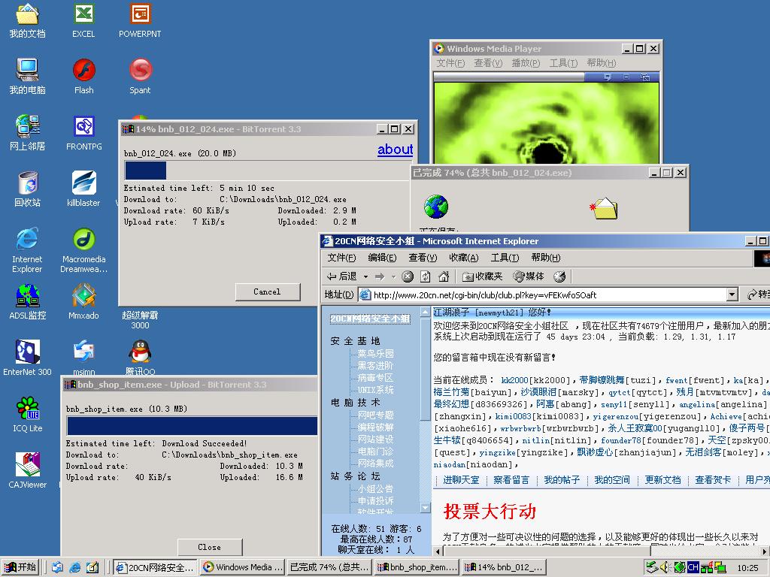Click the 开始 Start button on taskbar
770x577 pixels.
20,567
